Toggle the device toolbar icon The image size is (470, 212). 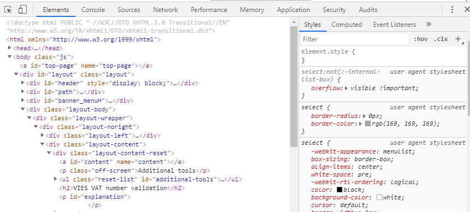[22, 10]
